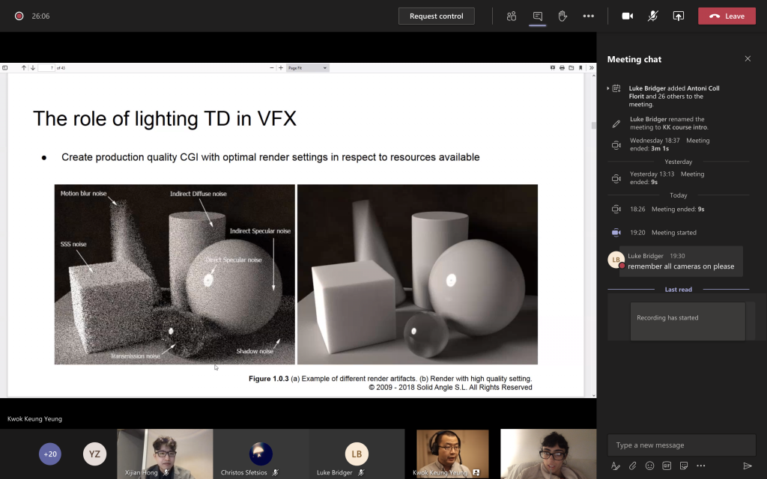767x479 pixels.
Task: Click the Request control button
Action: [436, 16]
